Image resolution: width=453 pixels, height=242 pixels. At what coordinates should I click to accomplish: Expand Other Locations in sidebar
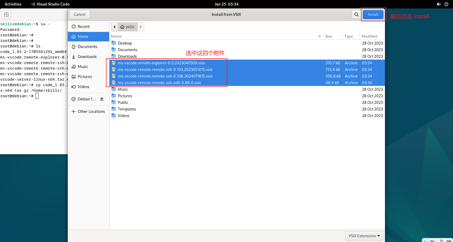coord(88,112)
